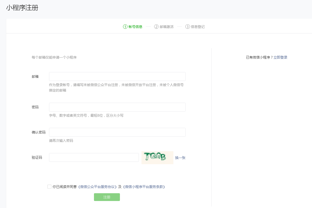Click the step 3 circled number icon
This screenshot has width=312, height=208.
click(187, 27)
